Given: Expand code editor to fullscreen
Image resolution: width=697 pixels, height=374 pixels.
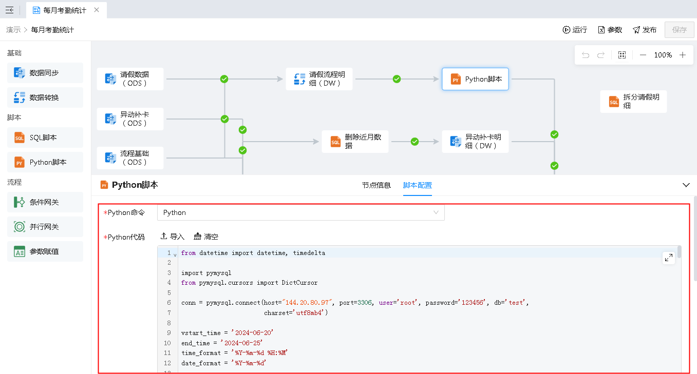Looking at the screenshot, I should point(669,258).
